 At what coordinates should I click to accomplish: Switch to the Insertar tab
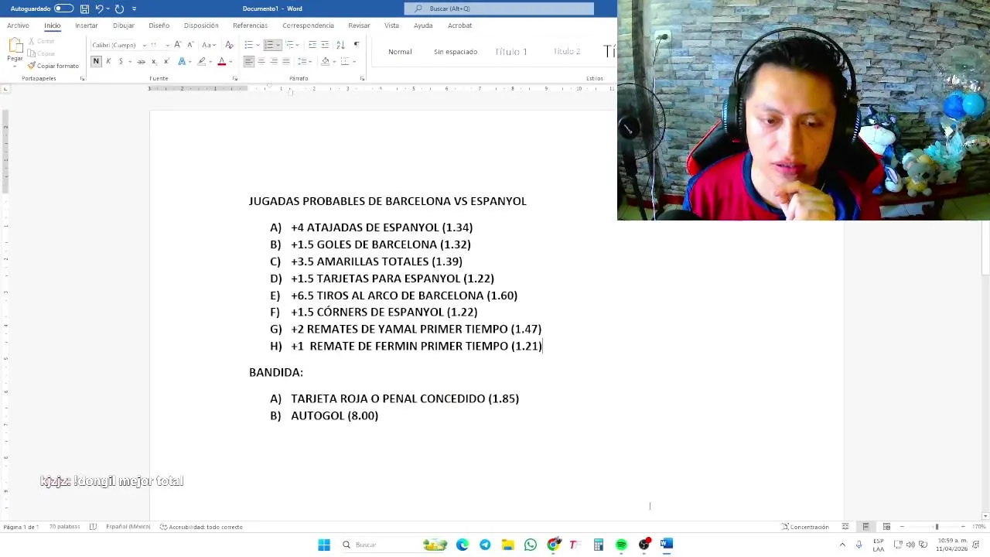87,26
